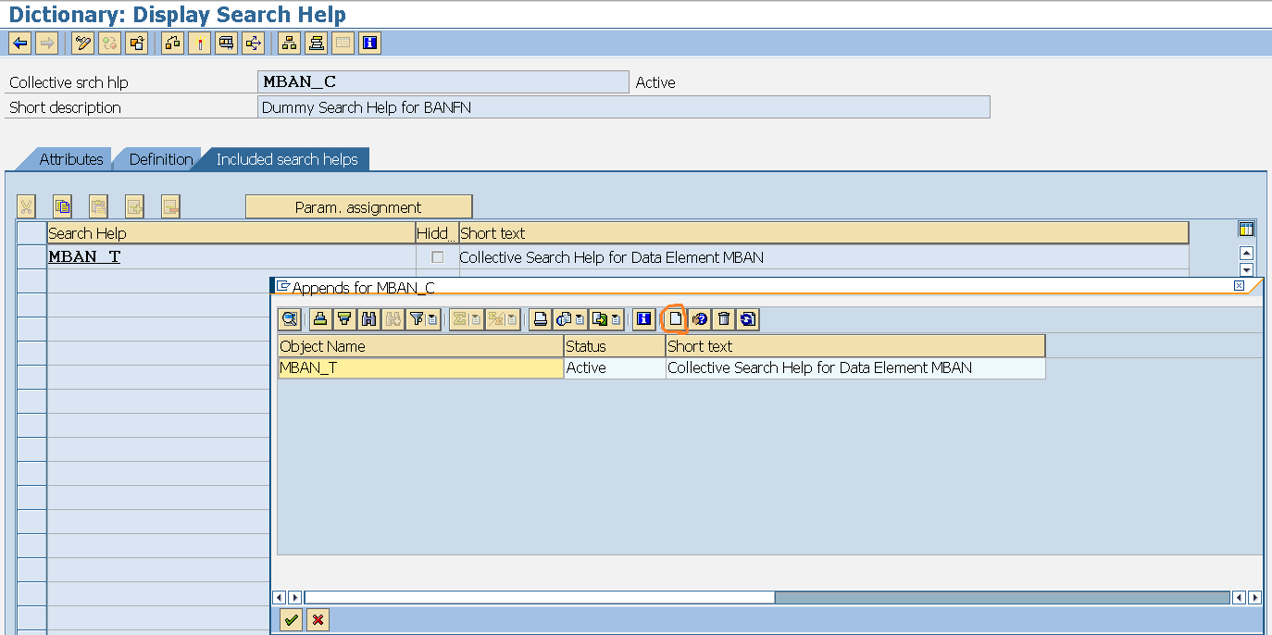Expand the filter dropdown arrow in the dialog toolbar

point(430,319)
